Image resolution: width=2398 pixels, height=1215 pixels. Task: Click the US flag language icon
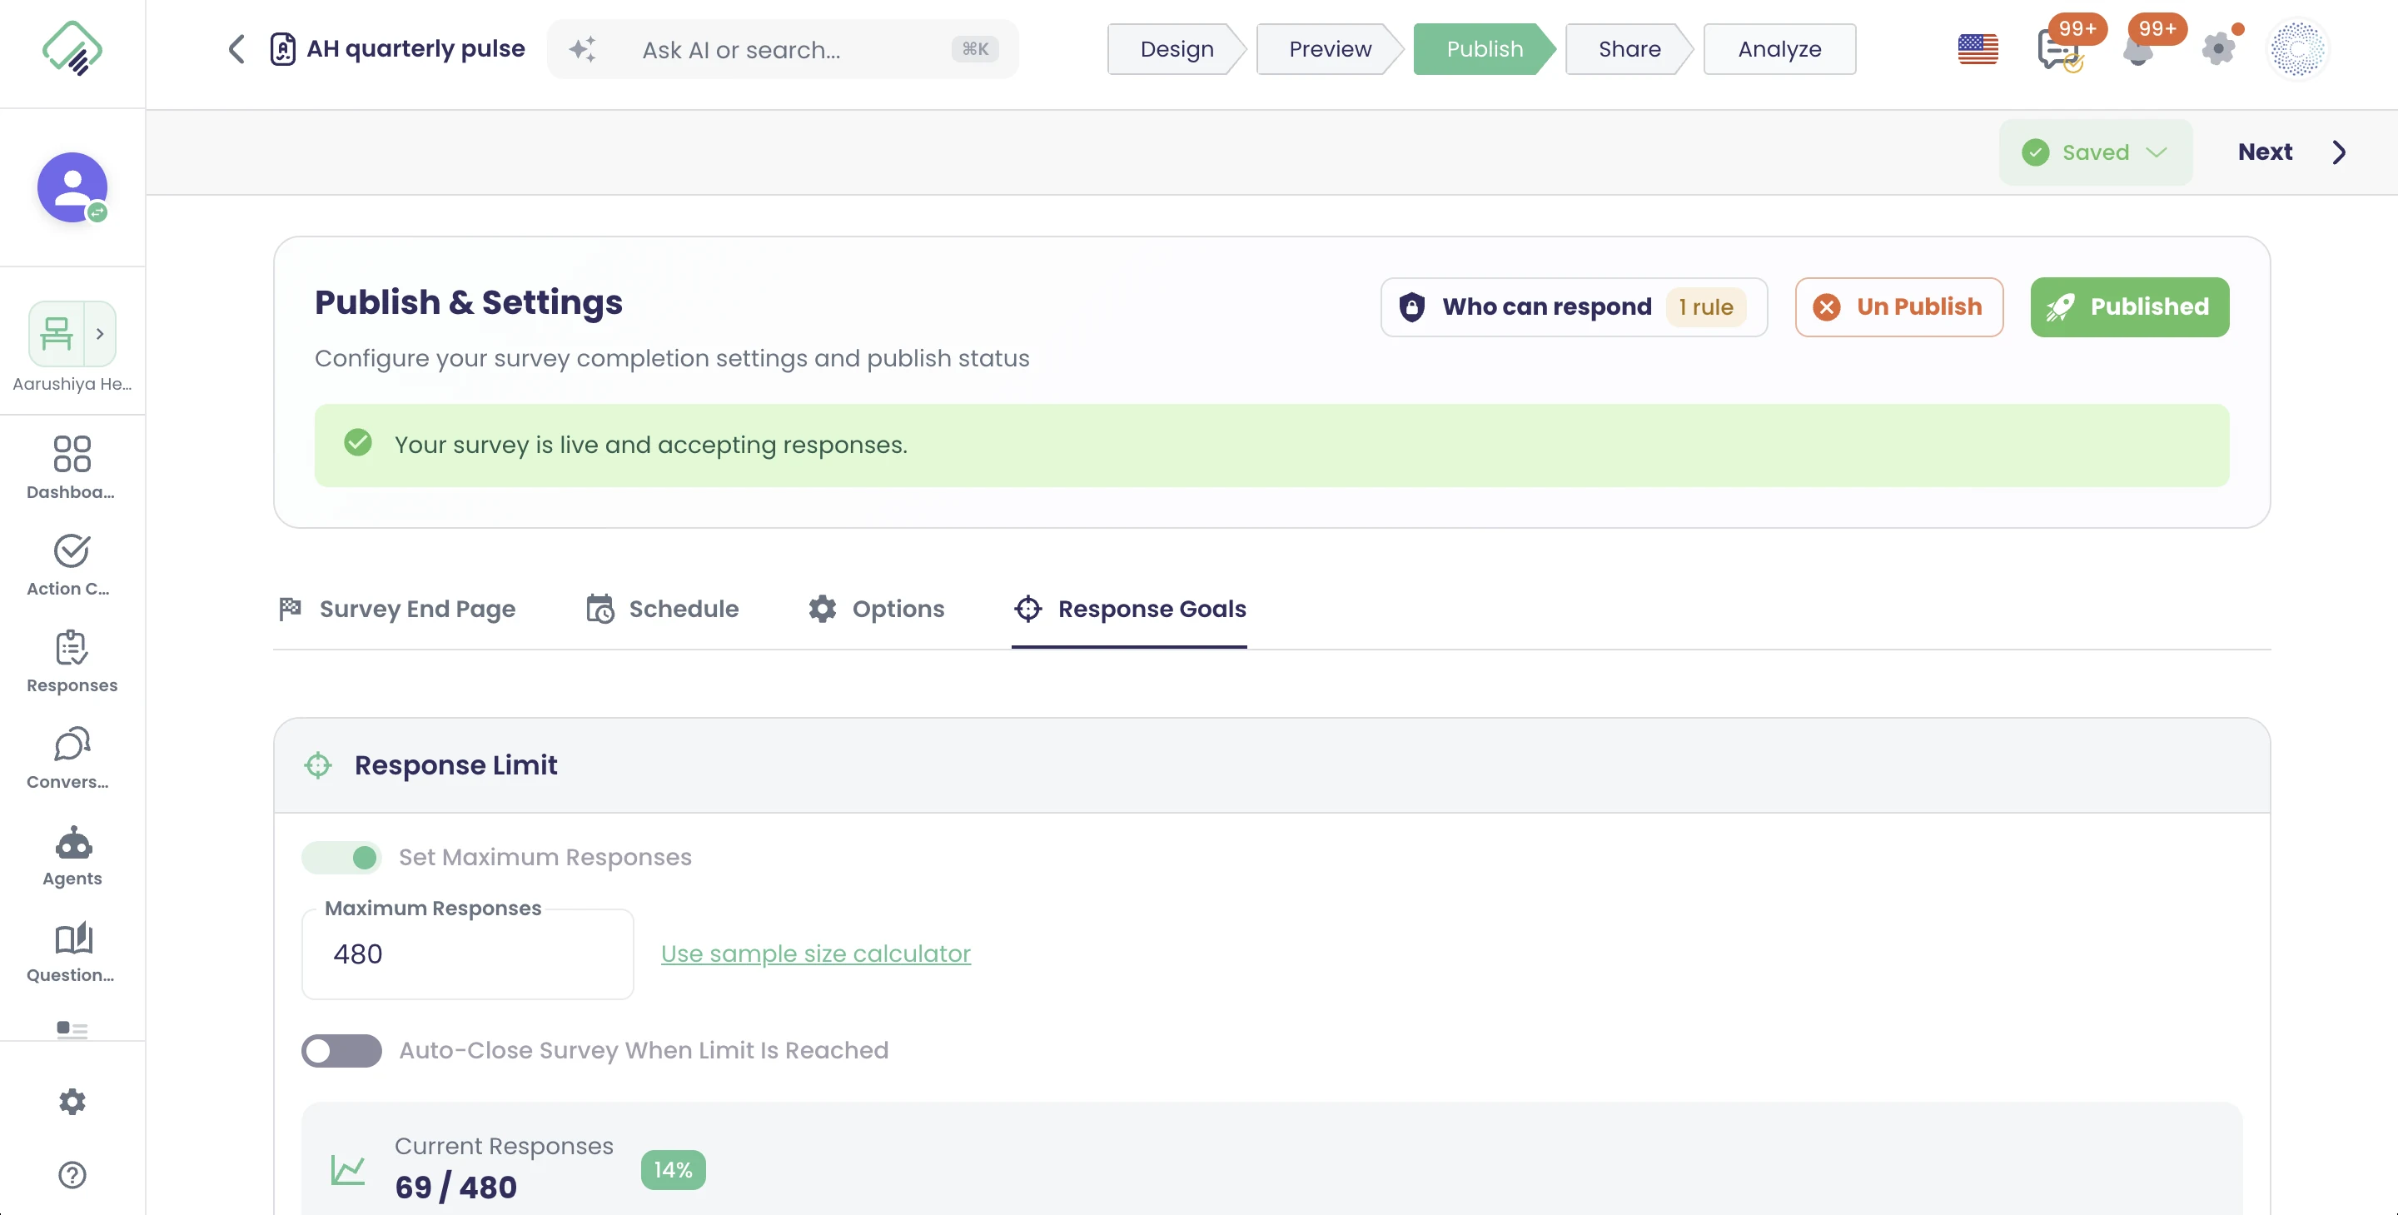click(x=1978, y=49)
